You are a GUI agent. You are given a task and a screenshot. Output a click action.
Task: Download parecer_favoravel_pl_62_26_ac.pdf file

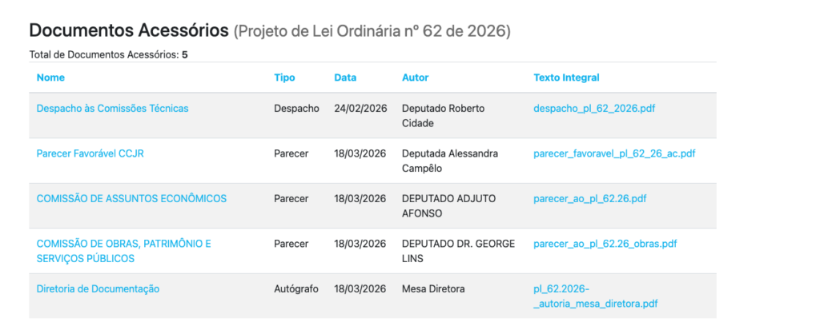click(614, 153)
